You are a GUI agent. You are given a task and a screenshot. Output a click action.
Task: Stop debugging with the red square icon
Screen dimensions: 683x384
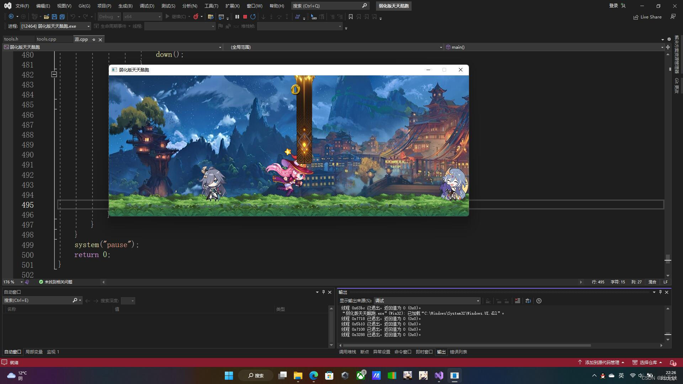point(245,17)
